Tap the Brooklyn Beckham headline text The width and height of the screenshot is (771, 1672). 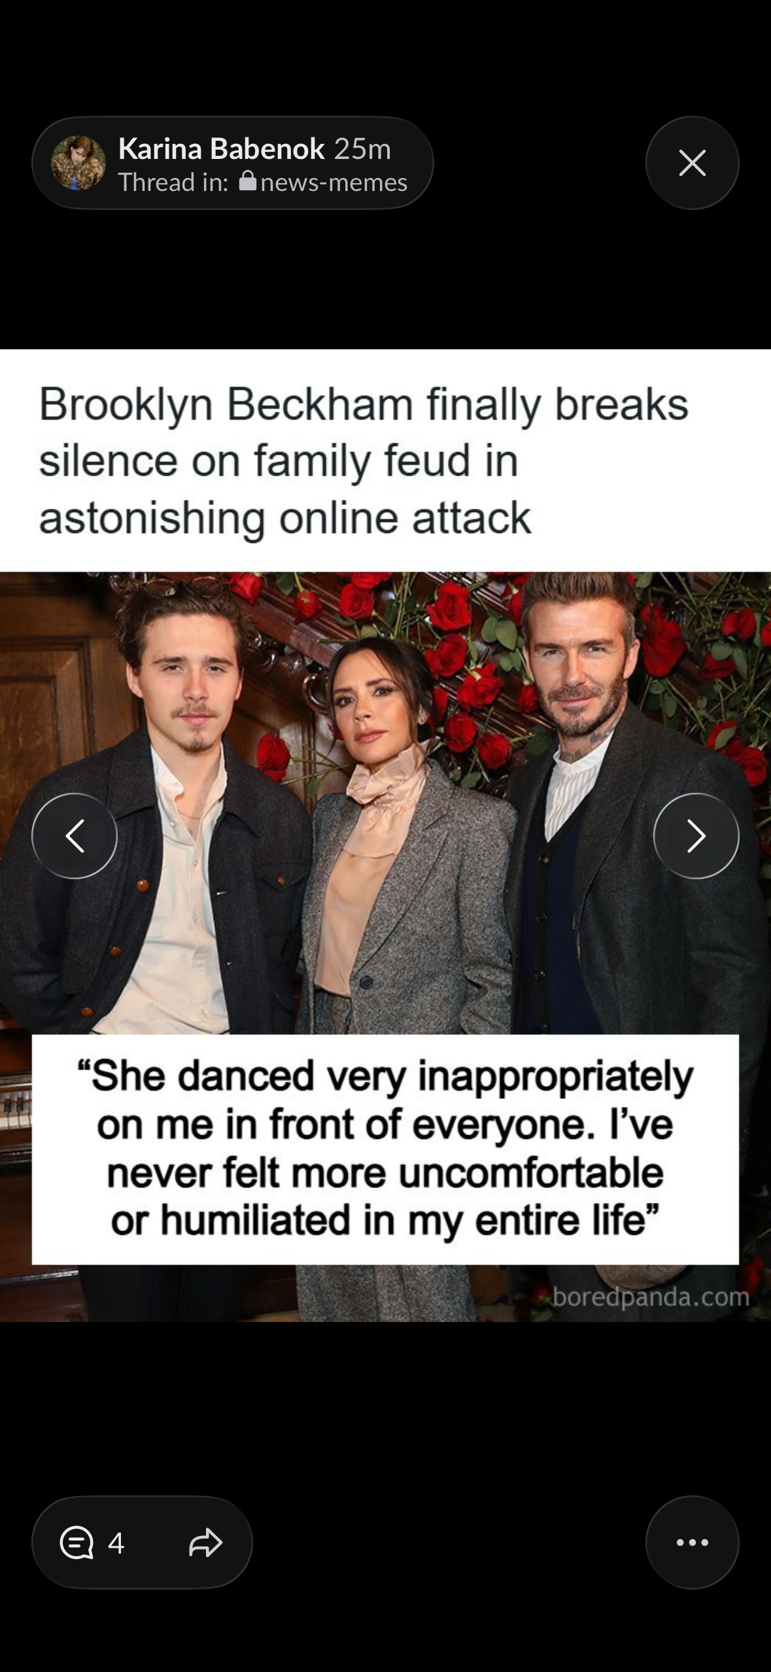coord(364,461)
